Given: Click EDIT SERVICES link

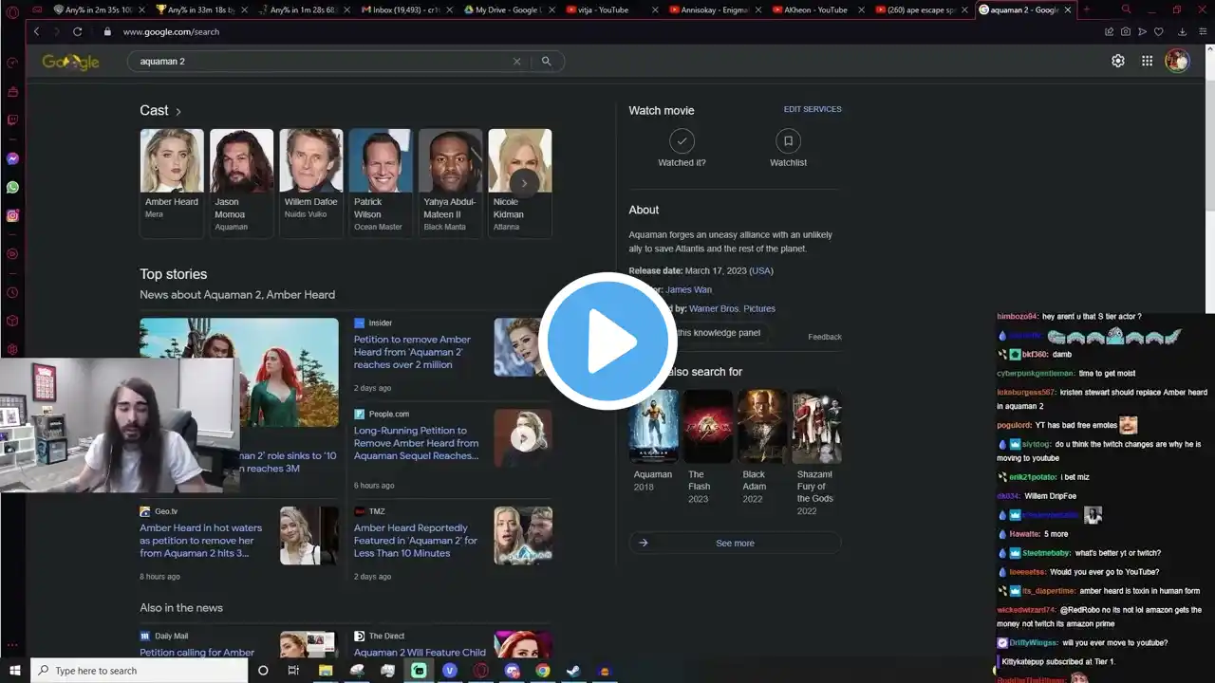Looking at the screenshot, I should tap(812, 109).
